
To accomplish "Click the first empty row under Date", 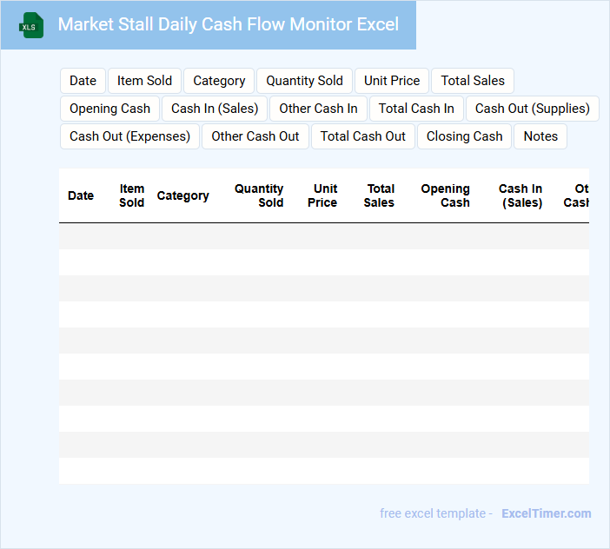I will 81,236.
